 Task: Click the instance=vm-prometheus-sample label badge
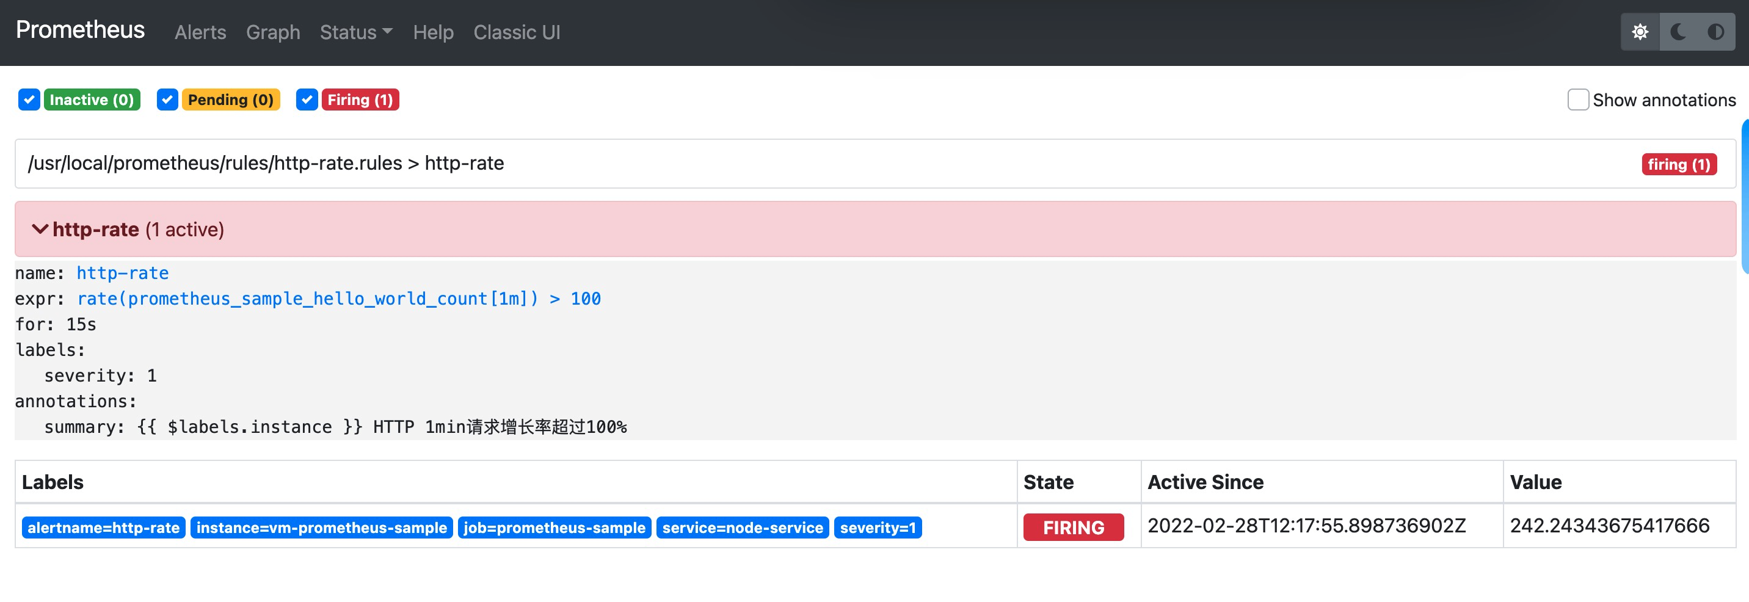[x=322, y=528]
